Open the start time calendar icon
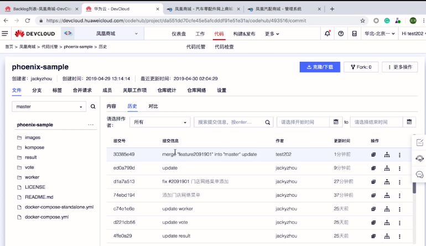The height and width of the screenshot is (246, 426). [x=336, y=122]
